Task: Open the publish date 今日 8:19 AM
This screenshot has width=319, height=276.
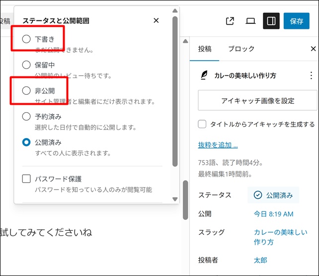Action: tap(273, 214)
